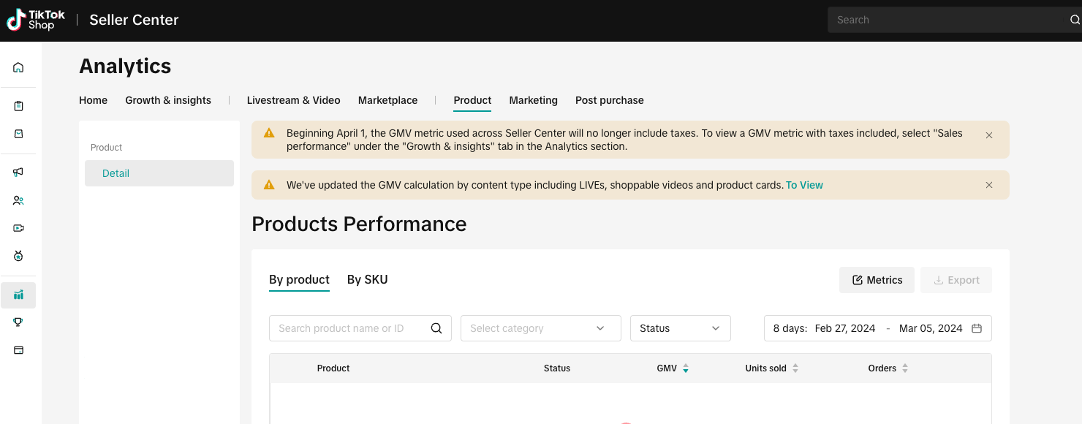Click the Orders clipboard icon in sidebar

18,106
